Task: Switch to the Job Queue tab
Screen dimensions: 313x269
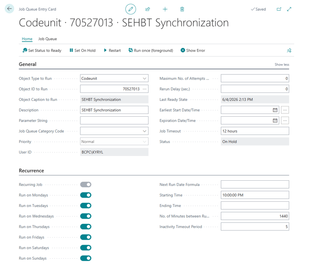Action: (48, 39)
